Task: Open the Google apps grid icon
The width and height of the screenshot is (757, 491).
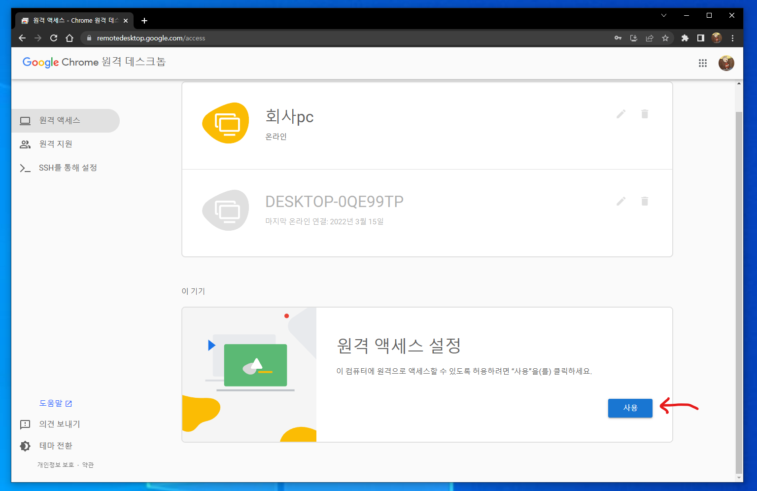Action: click(703, 63)
